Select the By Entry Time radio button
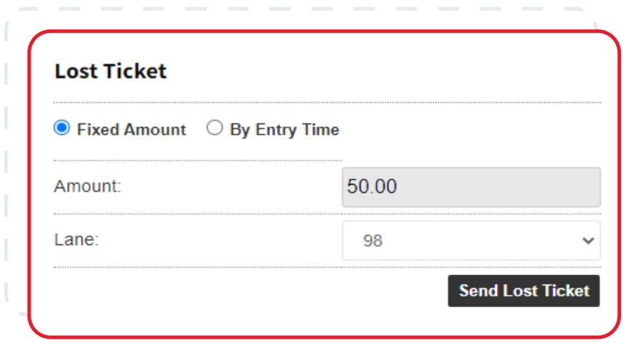624x343 pixels. (x=215, y=128)
